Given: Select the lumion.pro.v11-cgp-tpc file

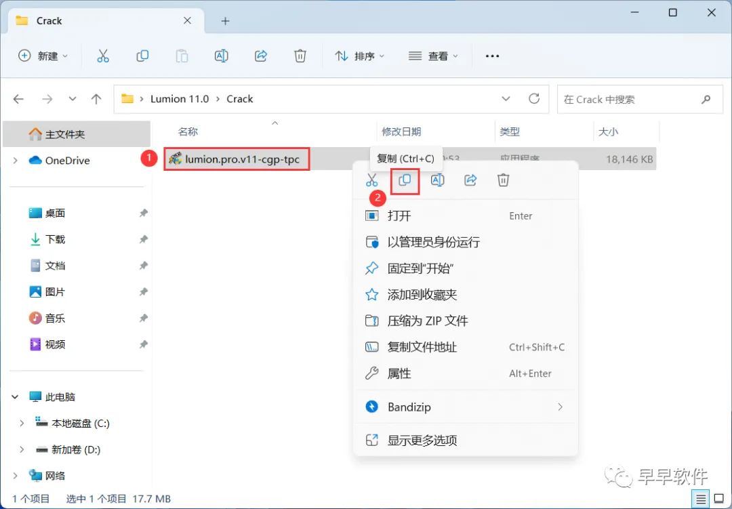Looking at the screenshot, I should 237,159.
